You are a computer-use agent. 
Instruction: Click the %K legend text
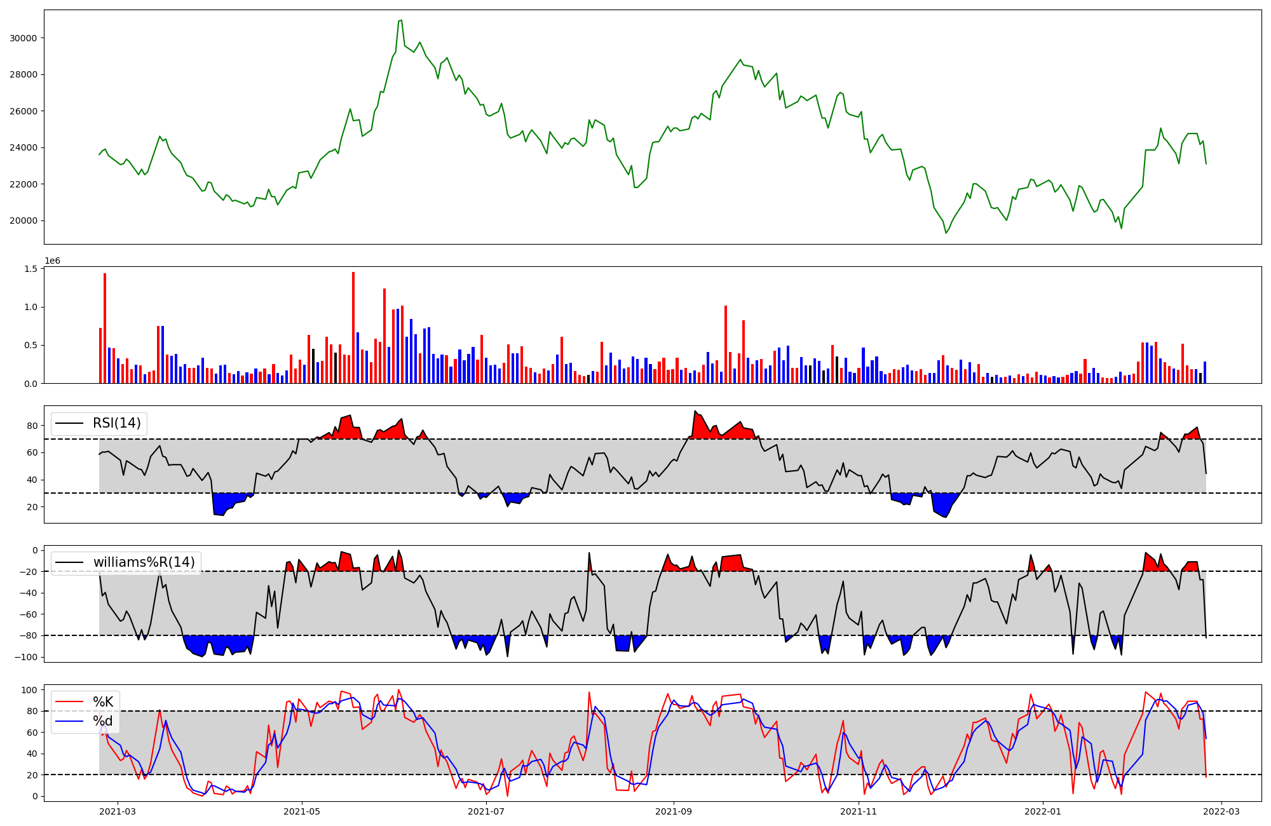click(x=103, y=701)
